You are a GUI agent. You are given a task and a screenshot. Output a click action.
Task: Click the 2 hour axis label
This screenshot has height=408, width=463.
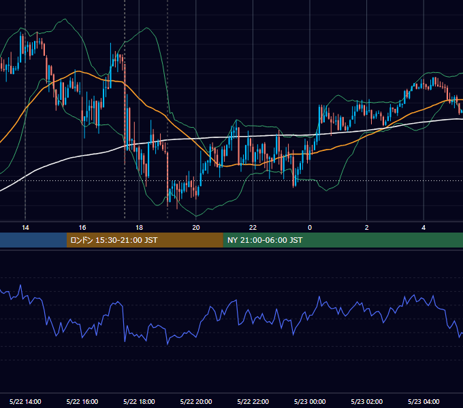367,228
